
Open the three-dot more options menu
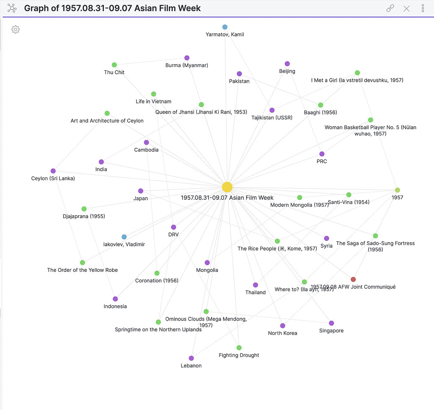point(422,8)
